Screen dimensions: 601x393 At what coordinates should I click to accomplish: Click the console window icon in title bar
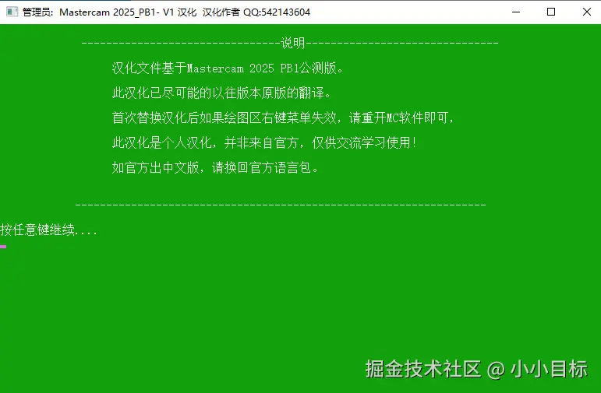[12, 12]
